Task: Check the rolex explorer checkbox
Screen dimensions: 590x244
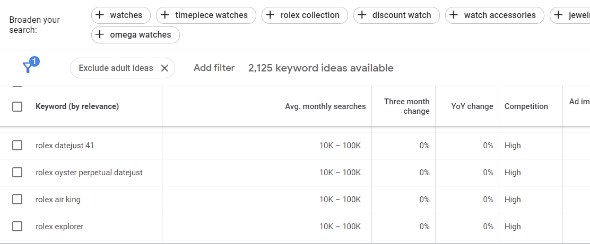Action: click(x=18, y=227)
